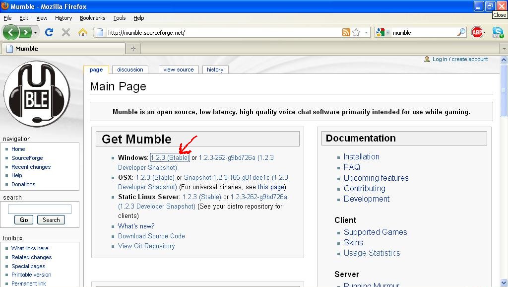Click the page icon in the URL bar
Image resolution: width=508 pixels, height=287 pixels.
coord(100,32)
